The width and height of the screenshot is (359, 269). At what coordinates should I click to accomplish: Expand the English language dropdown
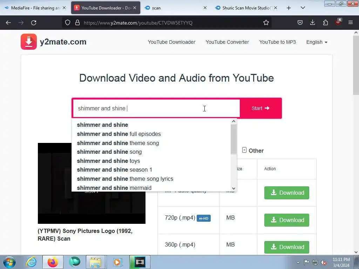pyautogui.click(x=317, y=42)
